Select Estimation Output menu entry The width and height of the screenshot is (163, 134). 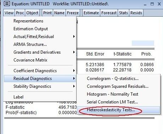point(40,29)
